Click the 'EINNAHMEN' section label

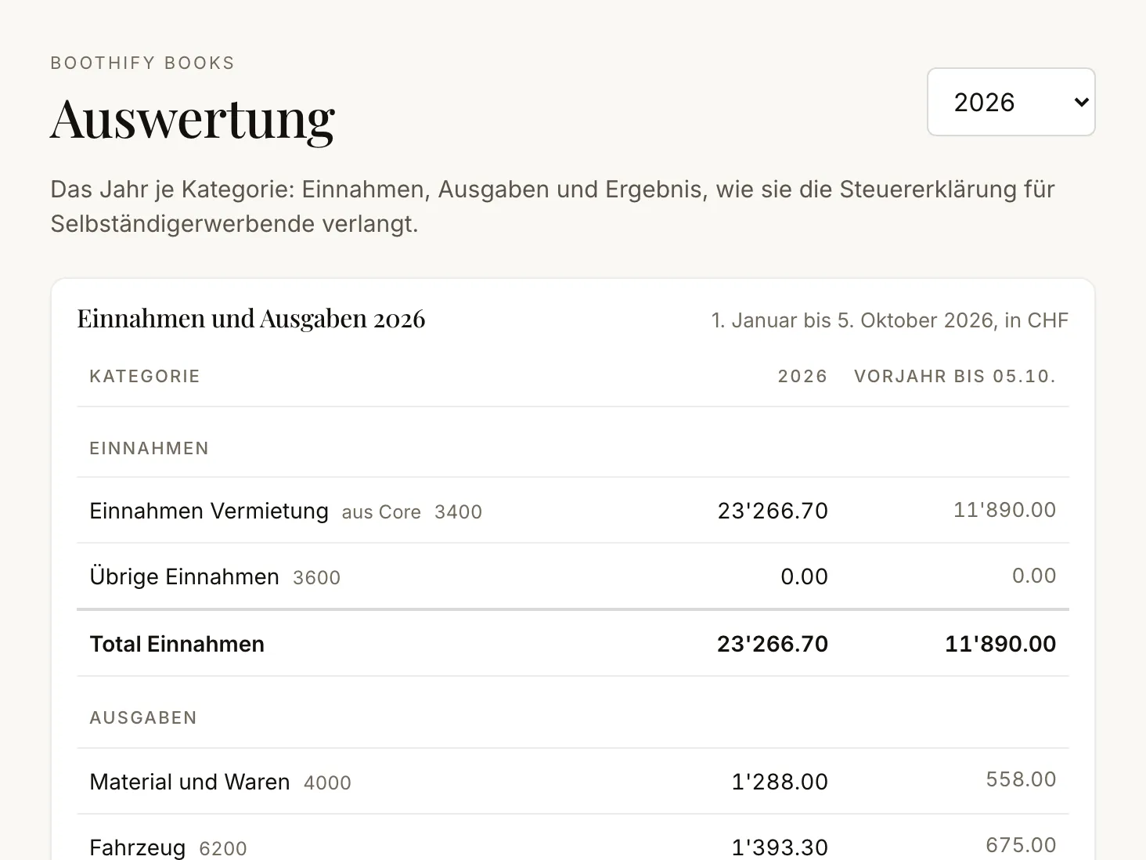(x=150, y=449)
